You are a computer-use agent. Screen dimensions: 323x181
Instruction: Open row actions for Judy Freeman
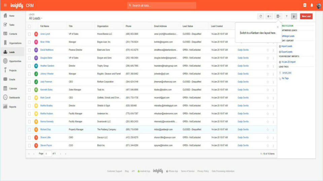coord(273,82)
